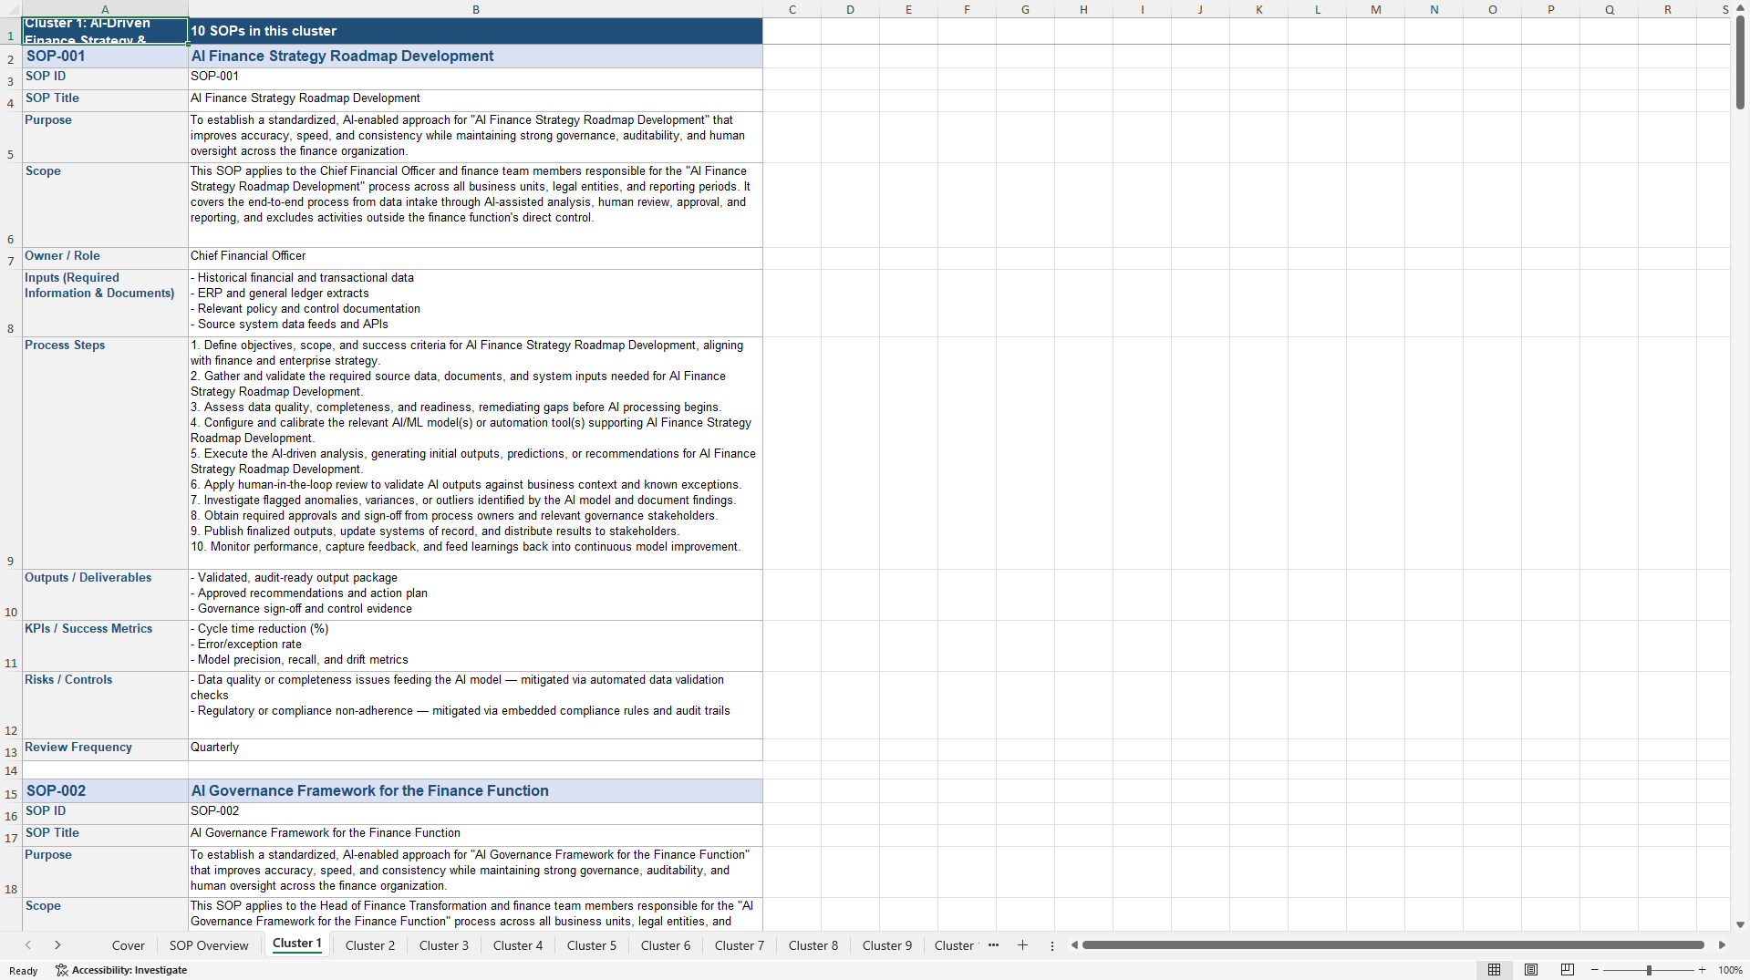
Task: Click 'AI Finance Strategy Roadmap Development' heading cell
Action: click(x=475, y=56)
